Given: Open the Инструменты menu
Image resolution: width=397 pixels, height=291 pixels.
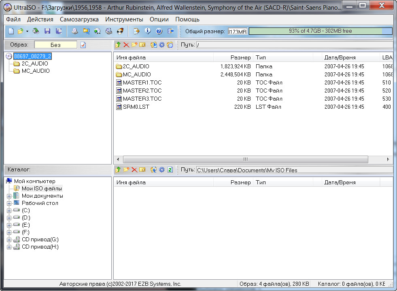Looking at the screenshot, I should 124,19.
